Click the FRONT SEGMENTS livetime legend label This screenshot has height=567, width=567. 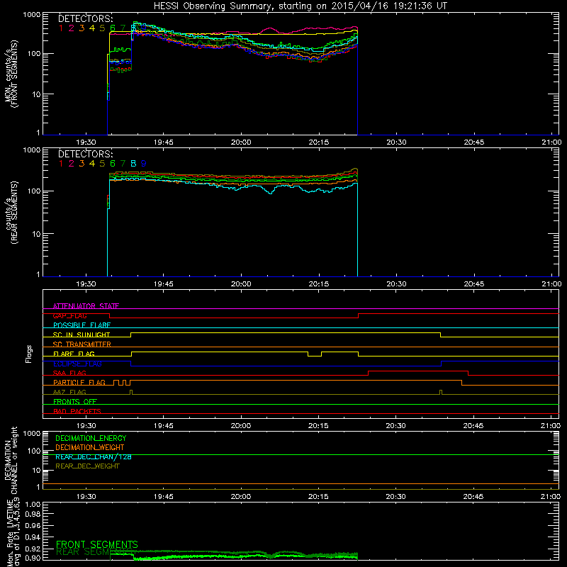click(x=97, y=544)
